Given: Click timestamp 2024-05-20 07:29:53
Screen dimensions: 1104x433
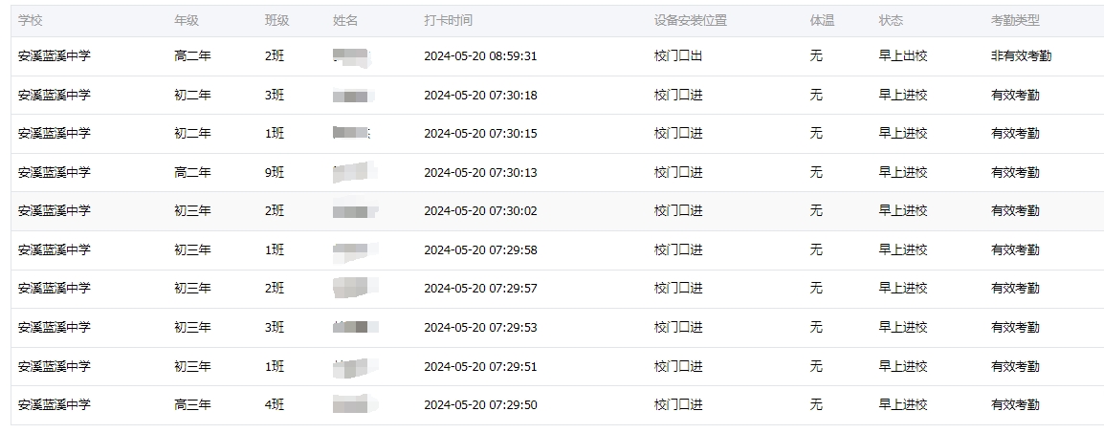Looking at the screenshot, I should (480, 327).
